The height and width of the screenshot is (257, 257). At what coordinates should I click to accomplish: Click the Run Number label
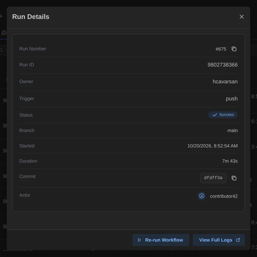click(33, 49)
